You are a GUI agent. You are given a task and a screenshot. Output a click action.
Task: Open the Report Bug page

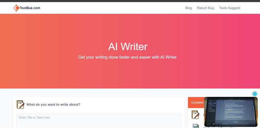(x=205, y=8)
